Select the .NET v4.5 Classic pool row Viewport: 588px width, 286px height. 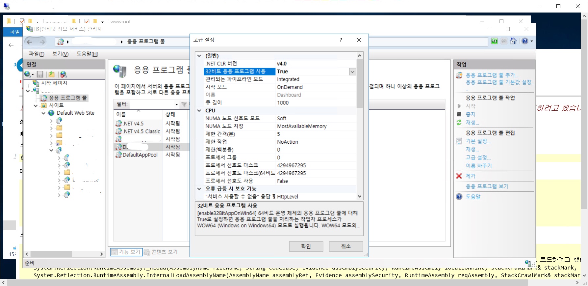point(152,131)
